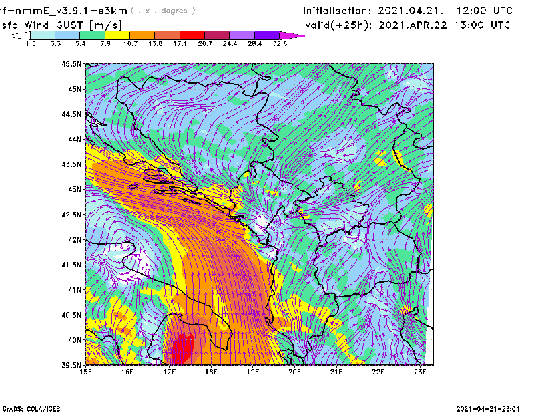This screenshot has height=413, width=534.
Task: Click the '40N' latitude label
Action: 75,340
